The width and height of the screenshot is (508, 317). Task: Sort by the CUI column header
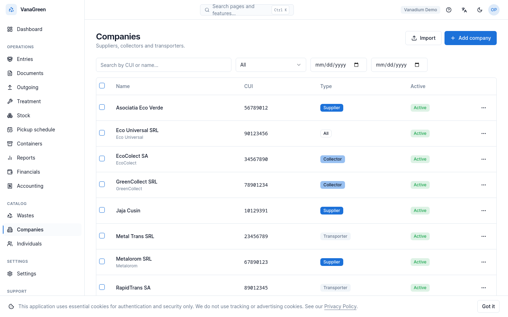tap(248, 86)
